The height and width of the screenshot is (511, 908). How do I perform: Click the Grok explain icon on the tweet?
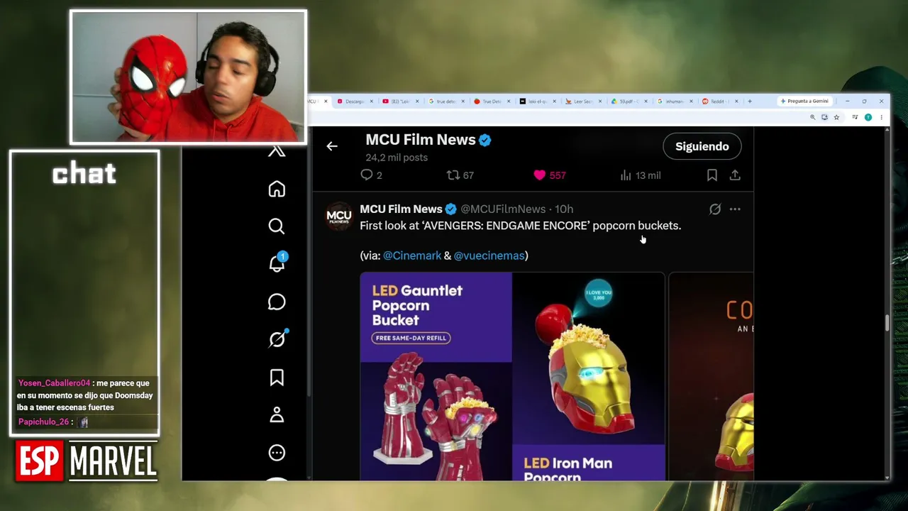715,209
